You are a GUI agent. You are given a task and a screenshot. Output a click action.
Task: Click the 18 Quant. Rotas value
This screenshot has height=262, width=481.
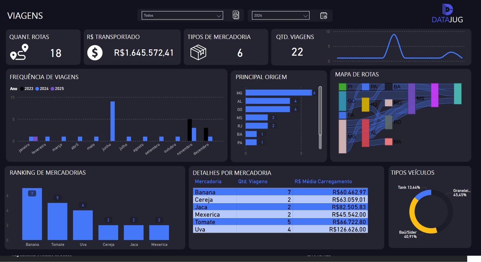tap(56, 53)
